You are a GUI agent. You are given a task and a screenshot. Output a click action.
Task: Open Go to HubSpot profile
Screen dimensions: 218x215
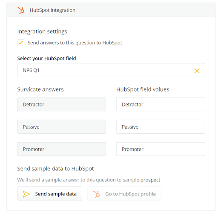tap(124, 194)
